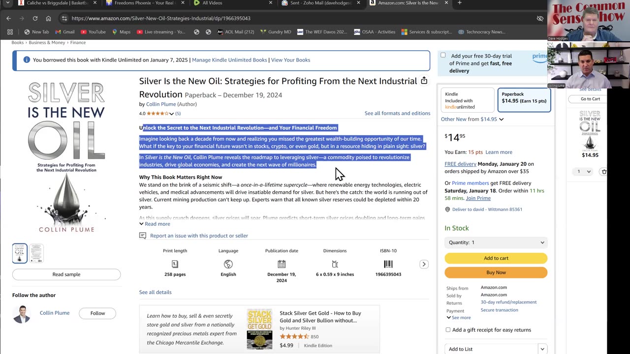Expand the Read more description link

click(x=155, y=224)
